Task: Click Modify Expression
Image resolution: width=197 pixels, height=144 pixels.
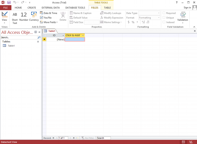Action: (x=112, y=18)
